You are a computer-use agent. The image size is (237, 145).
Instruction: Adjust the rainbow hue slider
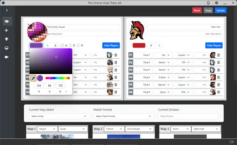[57, 78]
